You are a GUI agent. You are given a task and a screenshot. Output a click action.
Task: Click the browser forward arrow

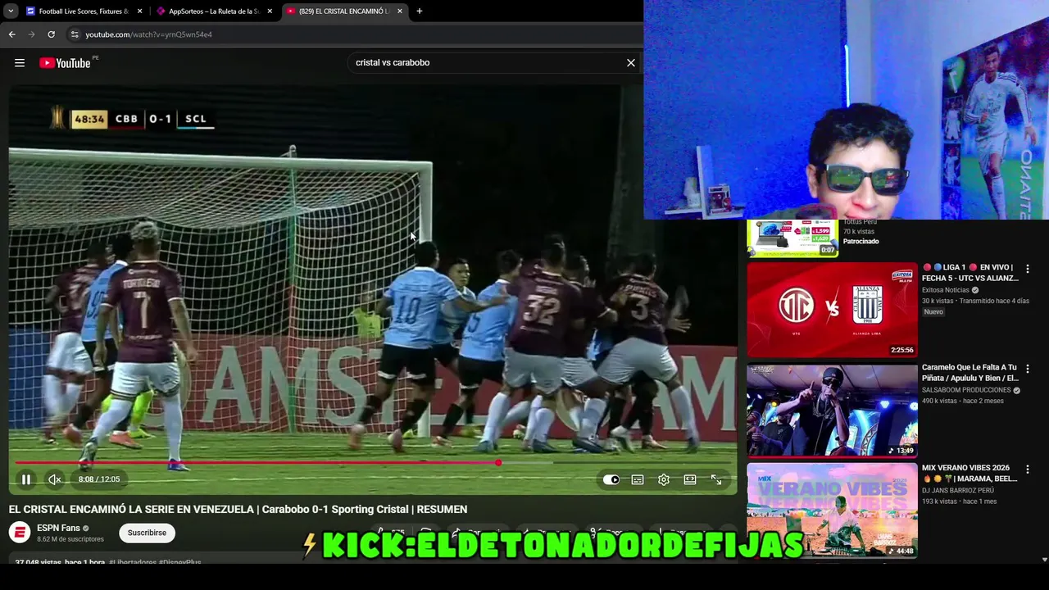(31, 34)
